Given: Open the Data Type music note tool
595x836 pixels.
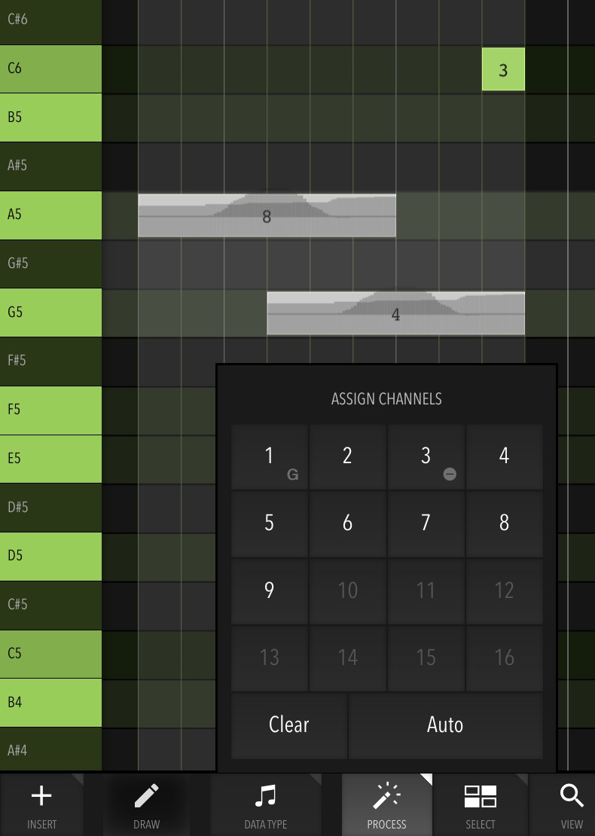Looking at the screenshot, I should (x=266, y=795).
